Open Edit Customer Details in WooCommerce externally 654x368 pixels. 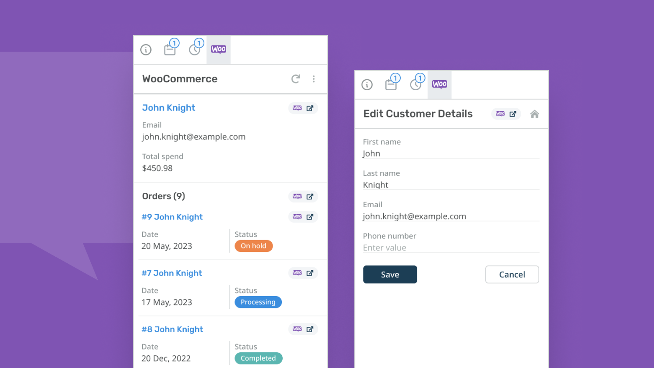click(x=506, y=113)
